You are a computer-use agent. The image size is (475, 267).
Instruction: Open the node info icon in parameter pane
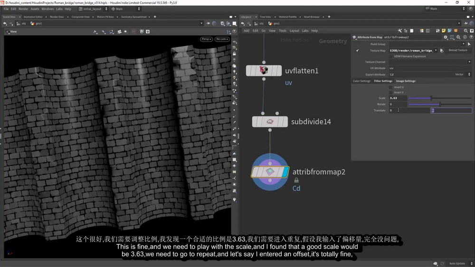[x=465, y=37]
